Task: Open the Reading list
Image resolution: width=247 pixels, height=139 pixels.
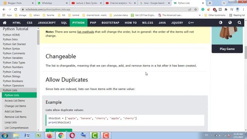Action: coord(237,15)
